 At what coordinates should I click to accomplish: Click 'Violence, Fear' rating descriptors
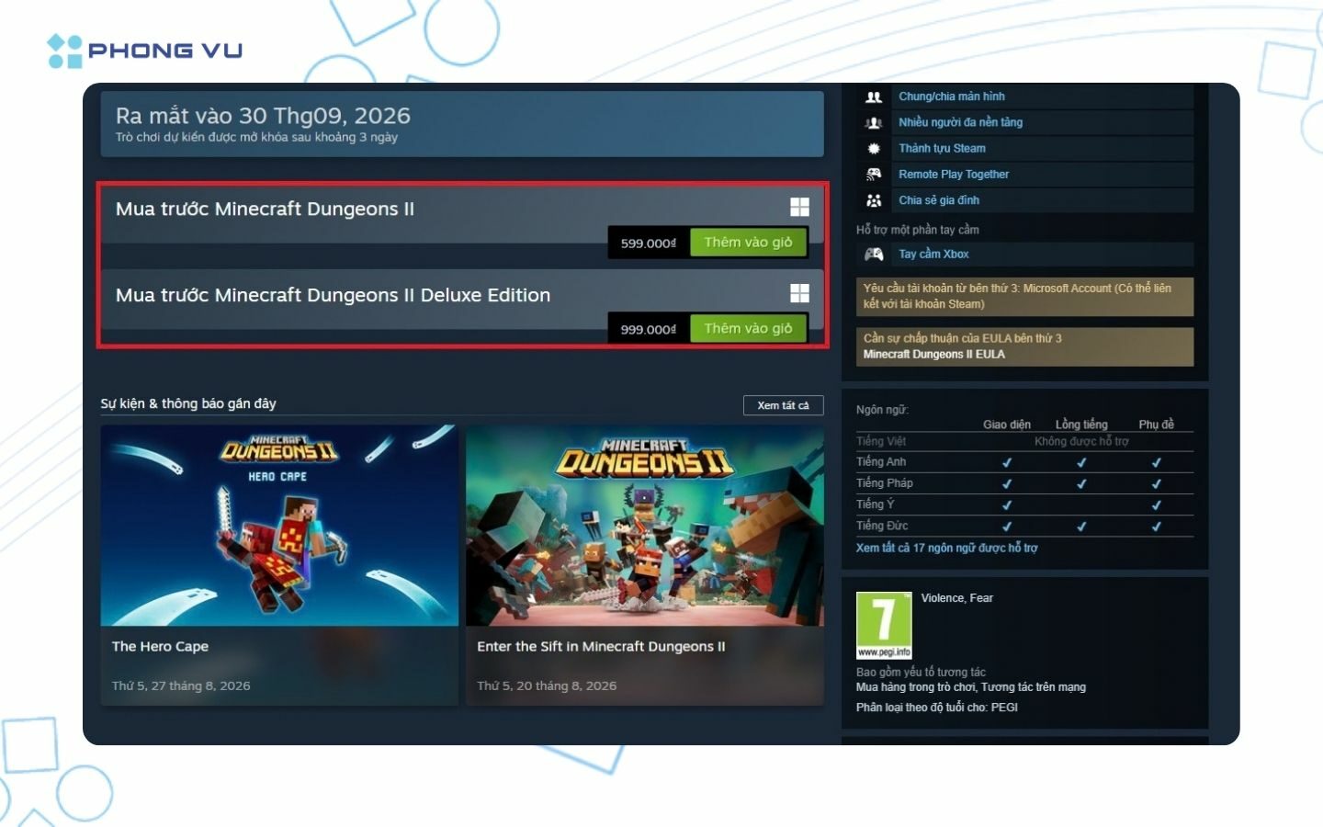click(x=957, y=598)
